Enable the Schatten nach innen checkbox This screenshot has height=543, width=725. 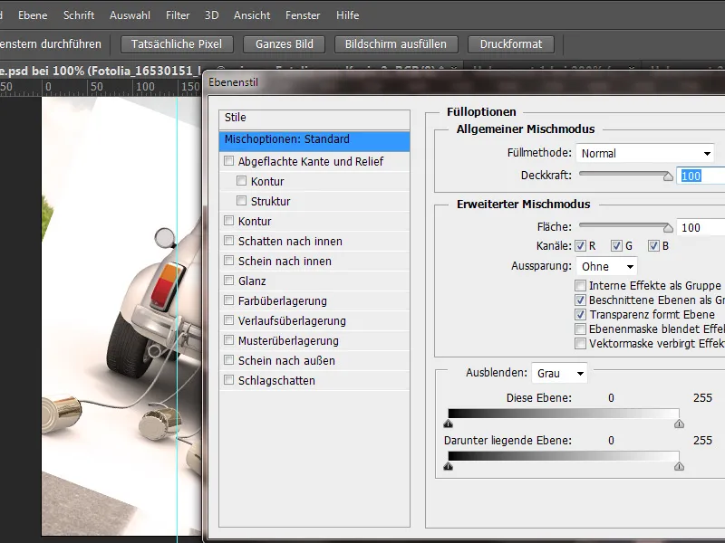(x=229, y=240)
